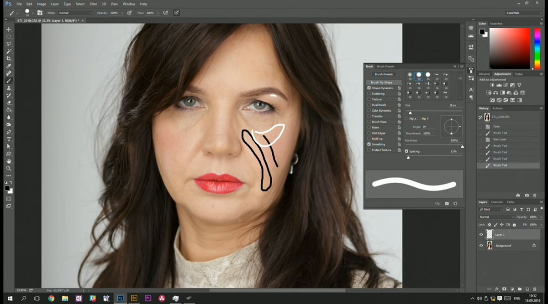This screenshot has width=548, height=304.
Task: Create new adjustment layer icon in Layers
Action: [x=512, y=289]
